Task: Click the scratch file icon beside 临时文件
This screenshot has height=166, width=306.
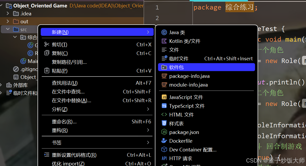Action: 164,58
